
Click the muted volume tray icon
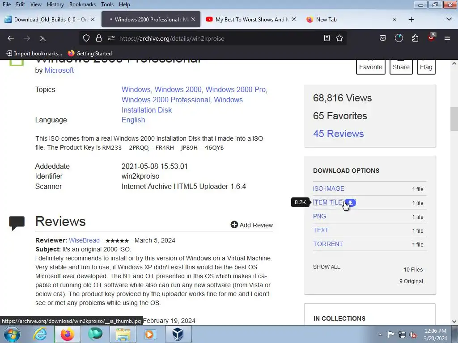click(413, 335)
